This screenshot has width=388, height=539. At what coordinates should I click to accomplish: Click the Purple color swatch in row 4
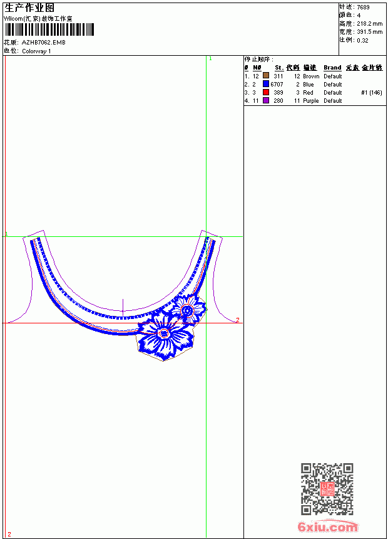coord(266,100)
